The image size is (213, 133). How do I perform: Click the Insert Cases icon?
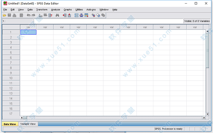(x=64, y=15)
